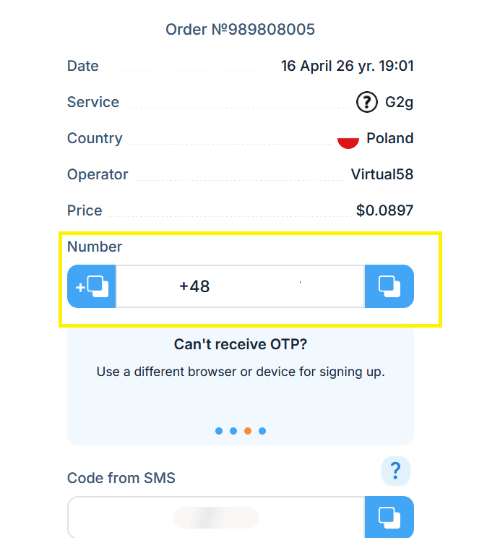Click the G2g service name
Viewport: 487px width, 538px height.
click(399, 102)
